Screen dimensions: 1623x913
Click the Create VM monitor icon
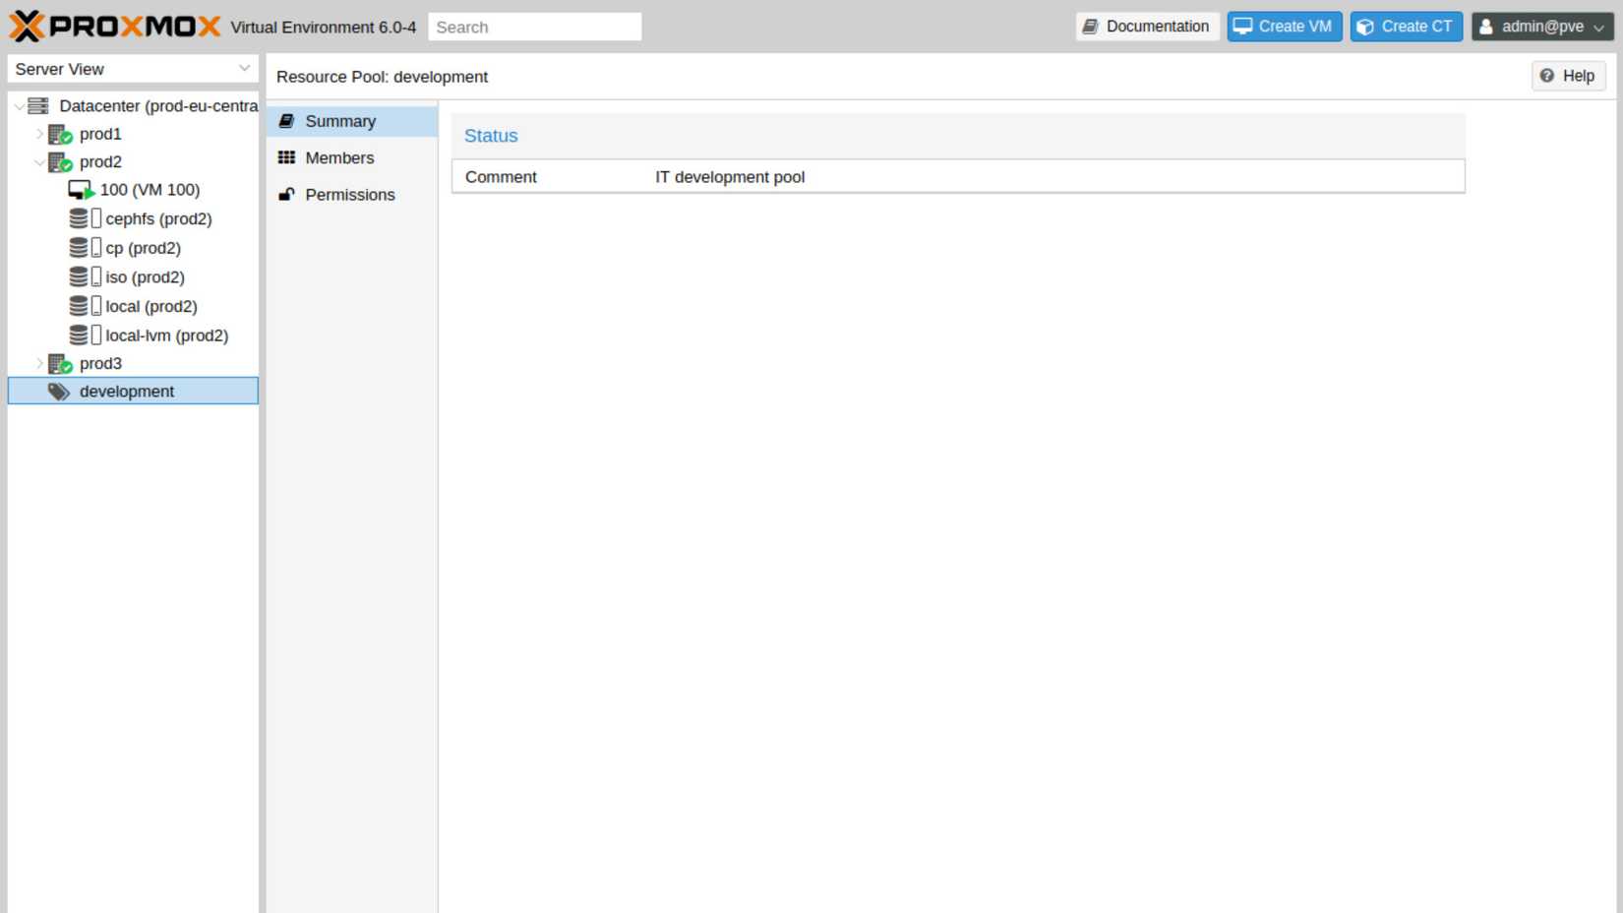click(x=1243, y=27)
